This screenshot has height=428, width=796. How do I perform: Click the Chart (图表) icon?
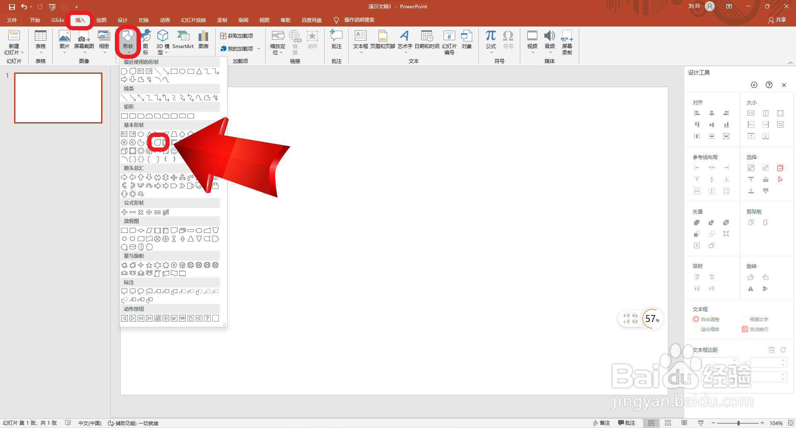pyautogui.click(x=203, y=36)
